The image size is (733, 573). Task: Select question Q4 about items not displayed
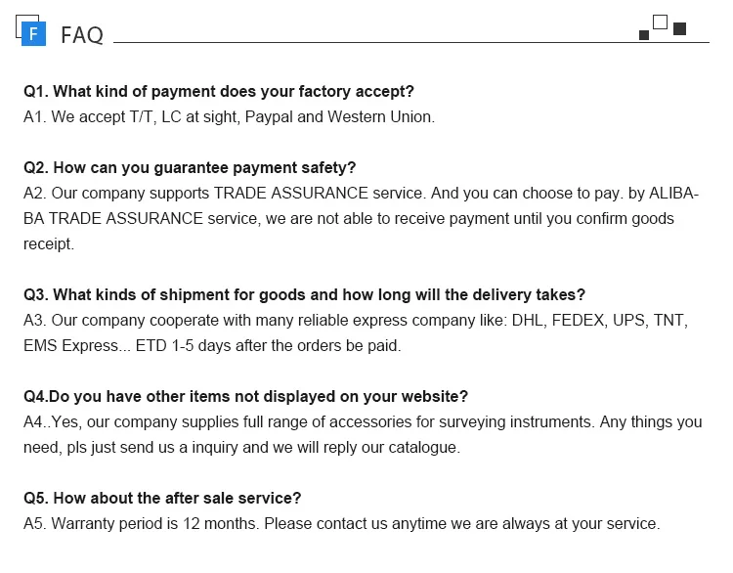pos(245,397)
